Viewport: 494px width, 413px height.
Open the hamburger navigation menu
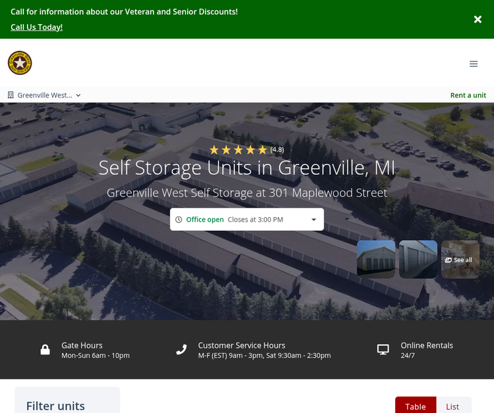click(x=473, y=64)
